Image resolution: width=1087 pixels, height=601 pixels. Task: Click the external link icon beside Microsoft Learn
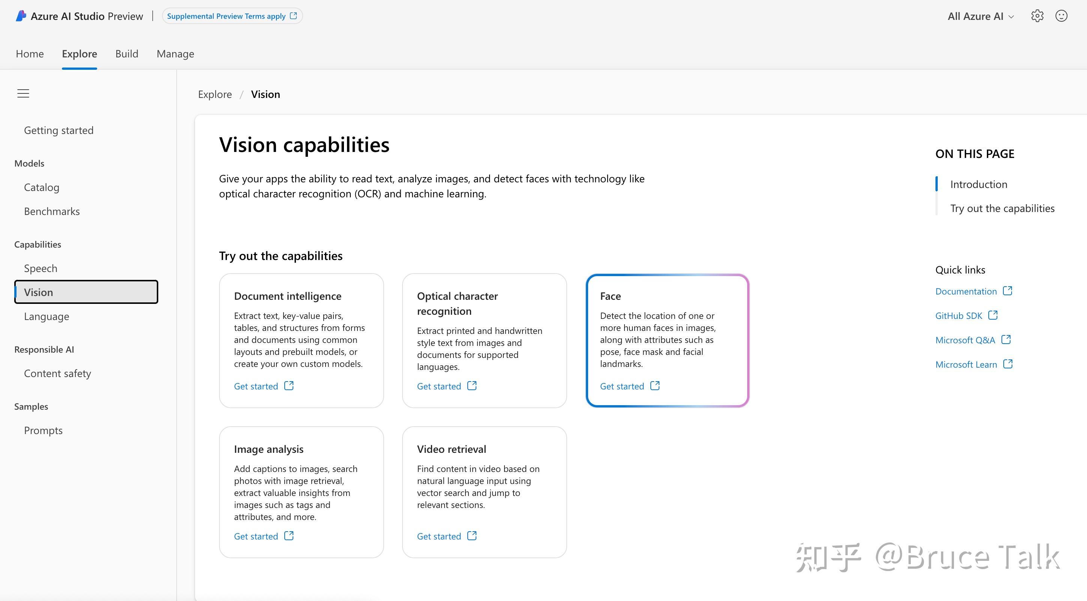[x=1009, y=364]
